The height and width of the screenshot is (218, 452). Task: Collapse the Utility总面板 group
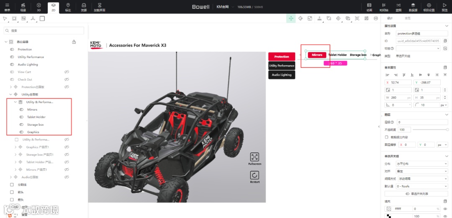click(11, 94)
